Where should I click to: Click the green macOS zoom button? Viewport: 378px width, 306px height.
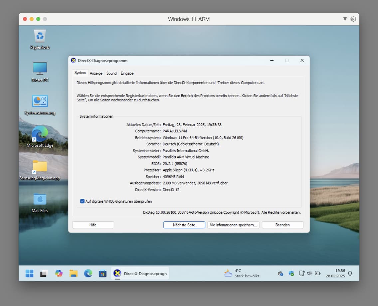click(x=38, y=19)
